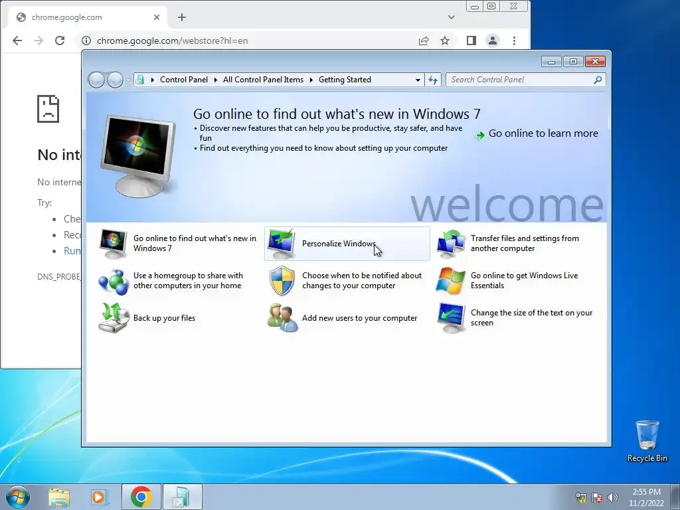This screenshot has height=510, width=680.
Task: Click Chrome's greyed-out forward navigation arrow
Action: pyautogui.click(x=39, y=41)
